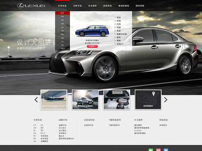Click the previous arrow of thumbnail carousel
The image size is (202, 151).
[36, 100]
